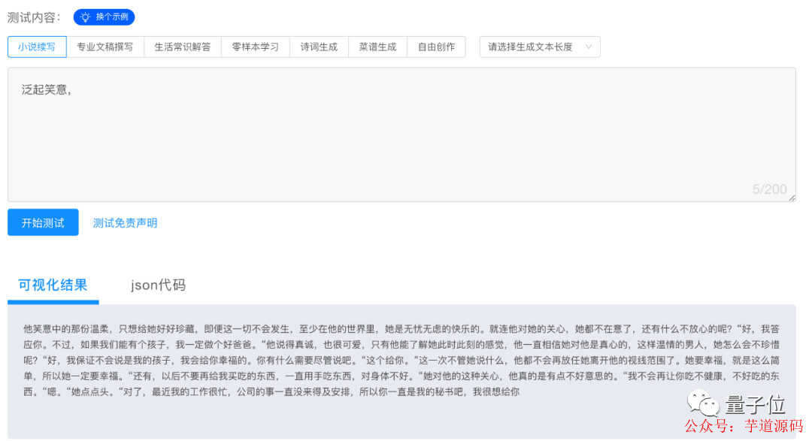
Task: Click the lightbulb icon in 换个示例 button
Action: point(85,17)
